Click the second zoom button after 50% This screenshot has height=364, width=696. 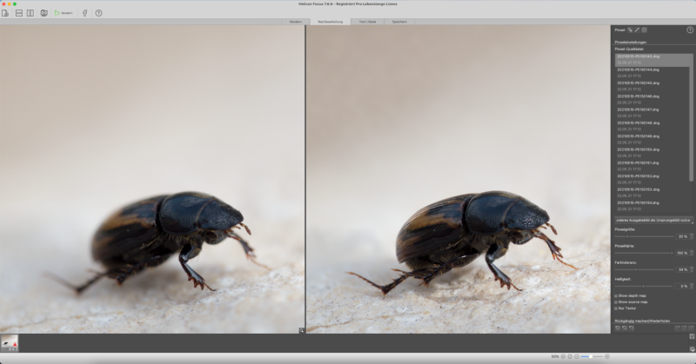tap(570, 356)
